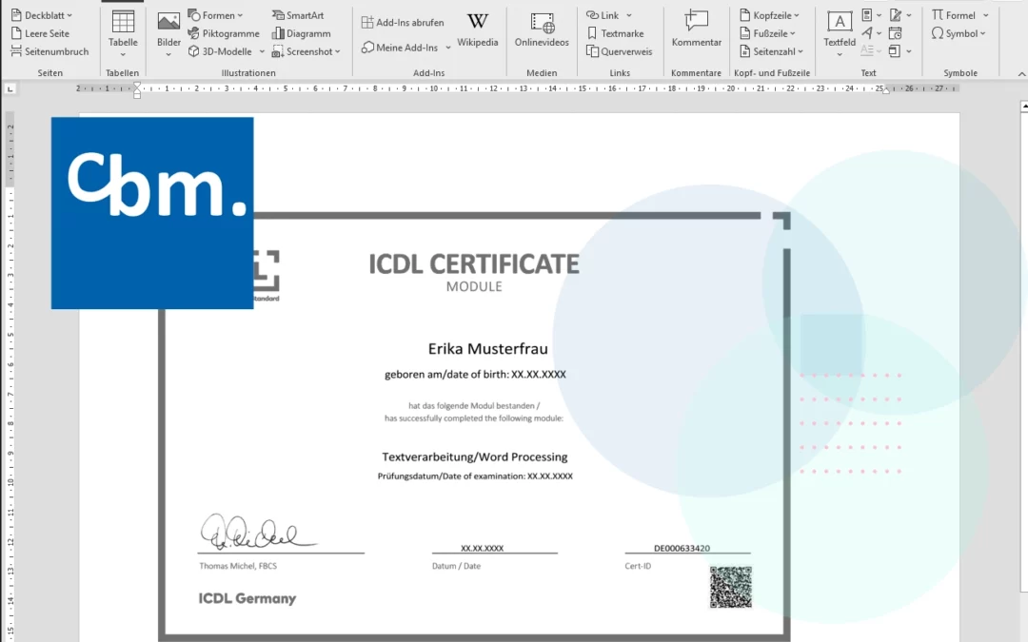Image resolution: width=1028 pixels, height=642 pixels.
Task: Open the Tabelle insert grid
Action: pyautogui.click(x=123, y=34)
